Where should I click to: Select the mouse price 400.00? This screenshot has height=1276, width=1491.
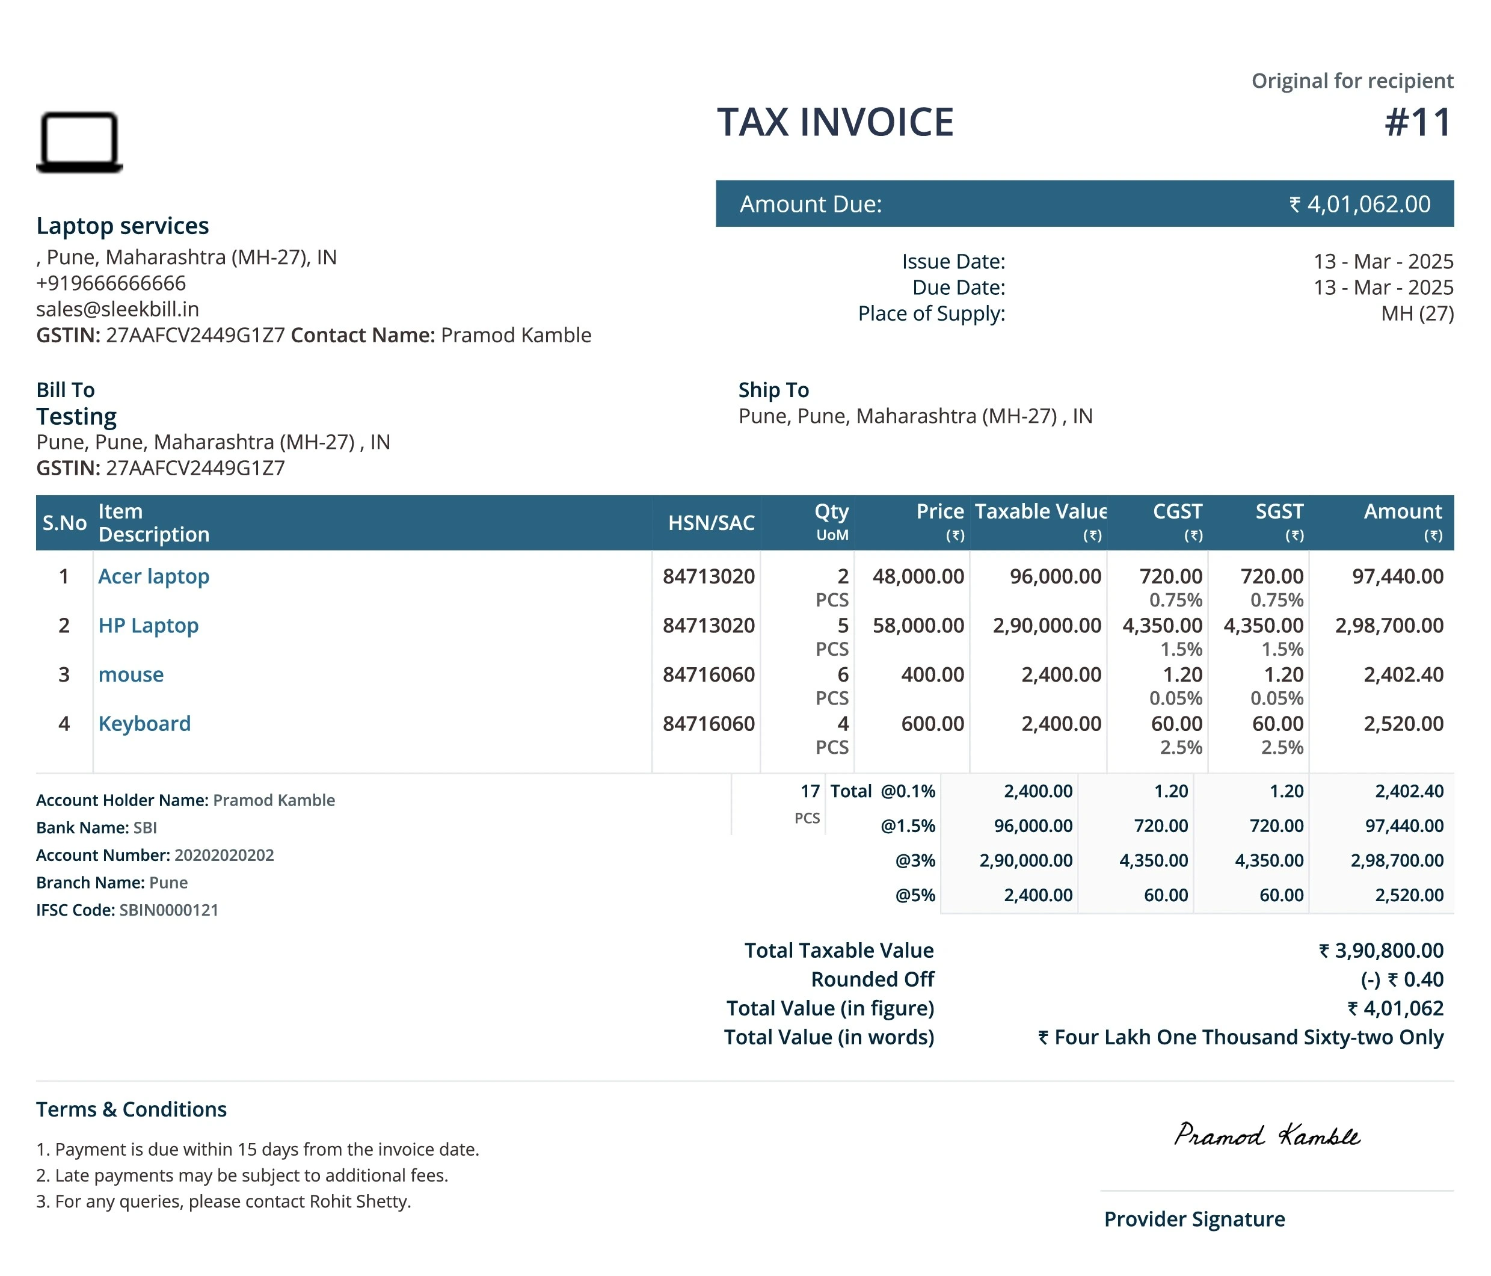933,674
